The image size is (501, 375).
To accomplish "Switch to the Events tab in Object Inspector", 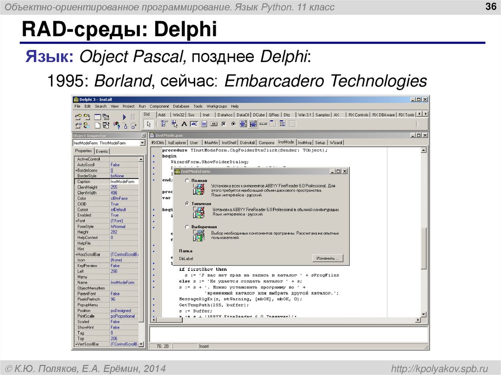I will [x=102, y=152].
